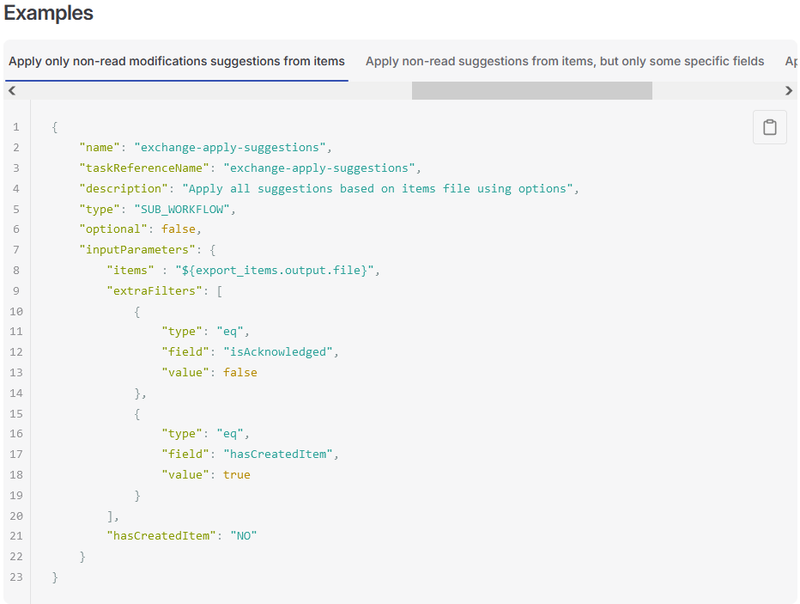The width and height of the screenshot is (800, 604).
Task: Open the partially visible third example tab
Action: tap(791, 61)
